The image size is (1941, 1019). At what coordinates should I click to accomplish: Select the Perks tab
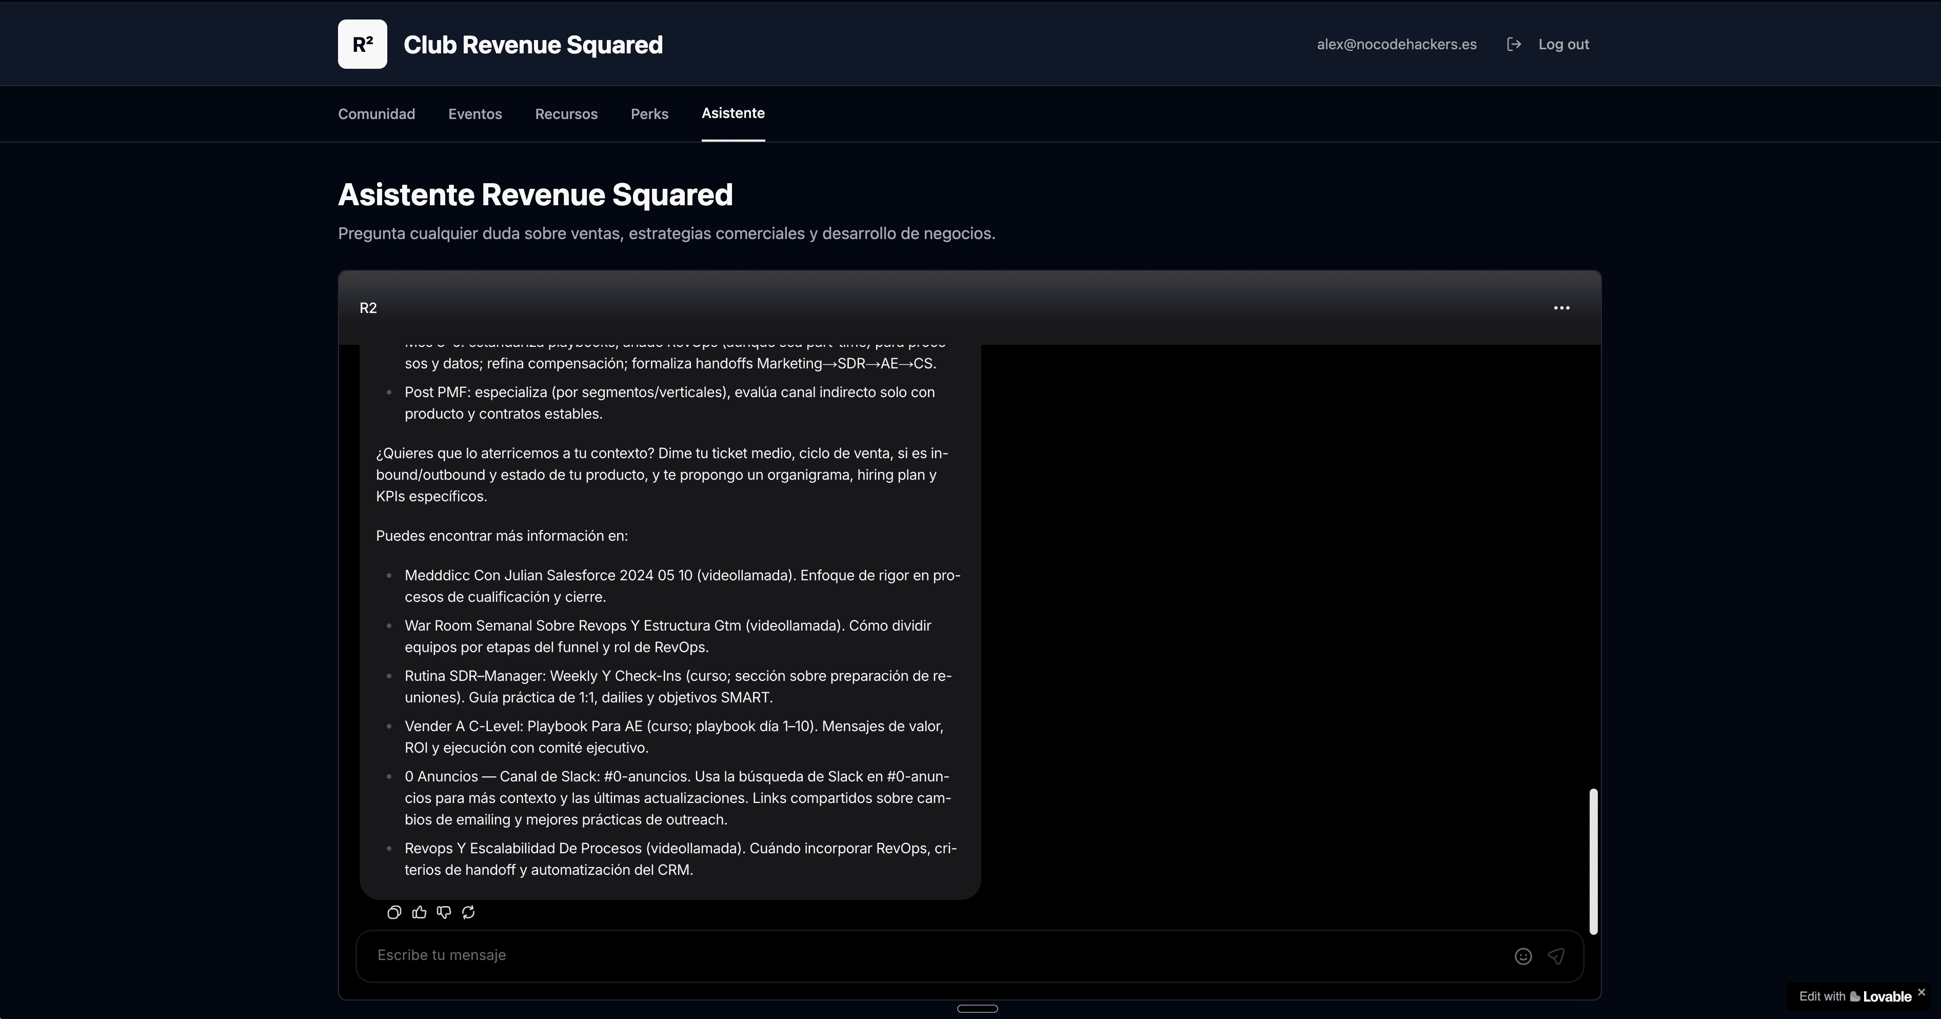(x=649, y=114)
